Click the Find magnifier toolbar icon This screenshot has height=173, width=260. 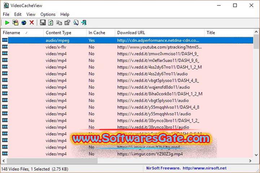tap(76, 22)
